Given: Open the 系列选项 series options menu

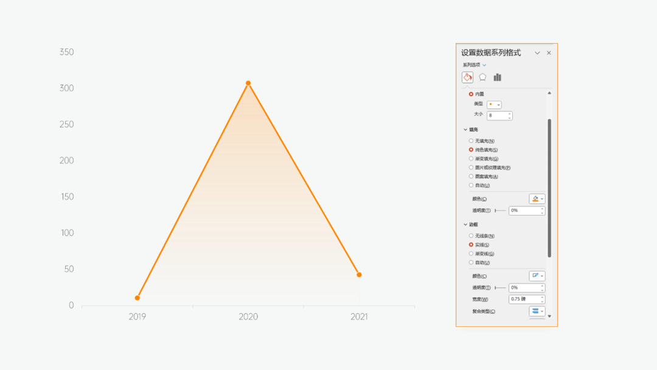Looking at the screenshot, I should point(474,65).
